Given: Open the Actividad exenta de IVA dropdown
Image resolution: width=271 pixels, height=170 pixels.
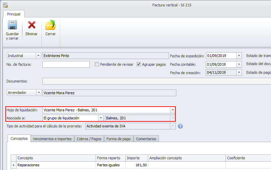Looking at the screenshot, I should click(173, 126).
